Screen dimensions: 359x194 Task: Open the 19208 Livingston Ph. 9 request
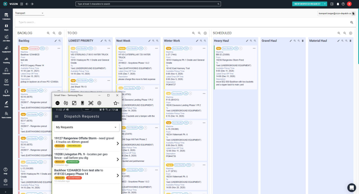coord(86,159)
